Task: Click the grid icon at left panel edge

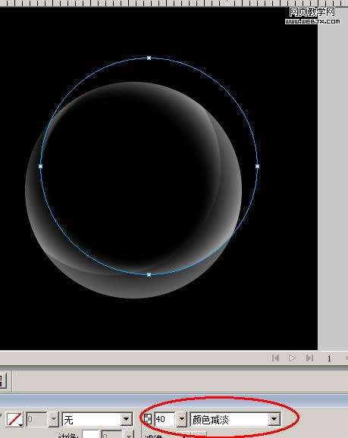Action: (2, 381)
